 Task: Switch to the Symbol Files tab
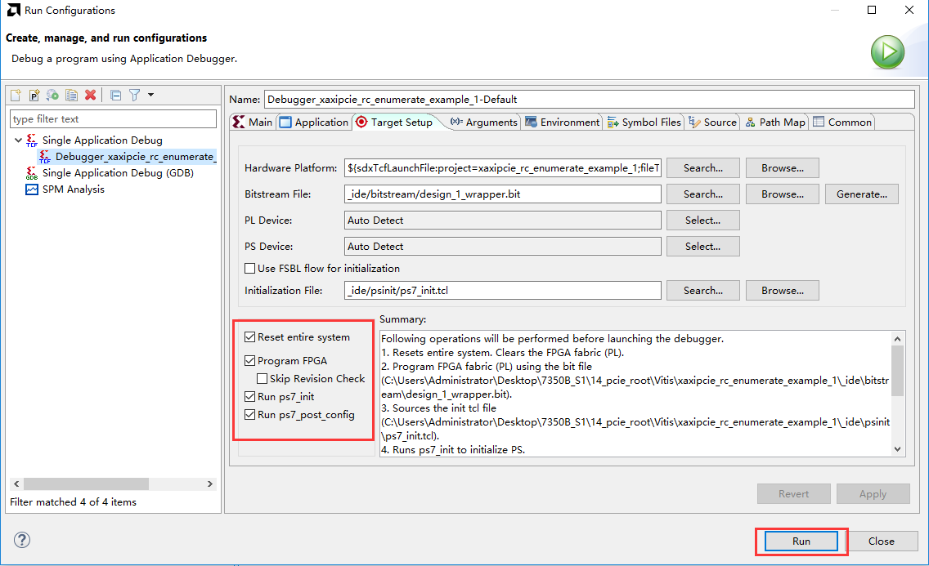pyautogui.click(x=644, y=122)
